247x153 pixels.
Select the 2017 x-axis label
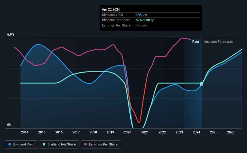pyautogui.click(x=76, y=132)
